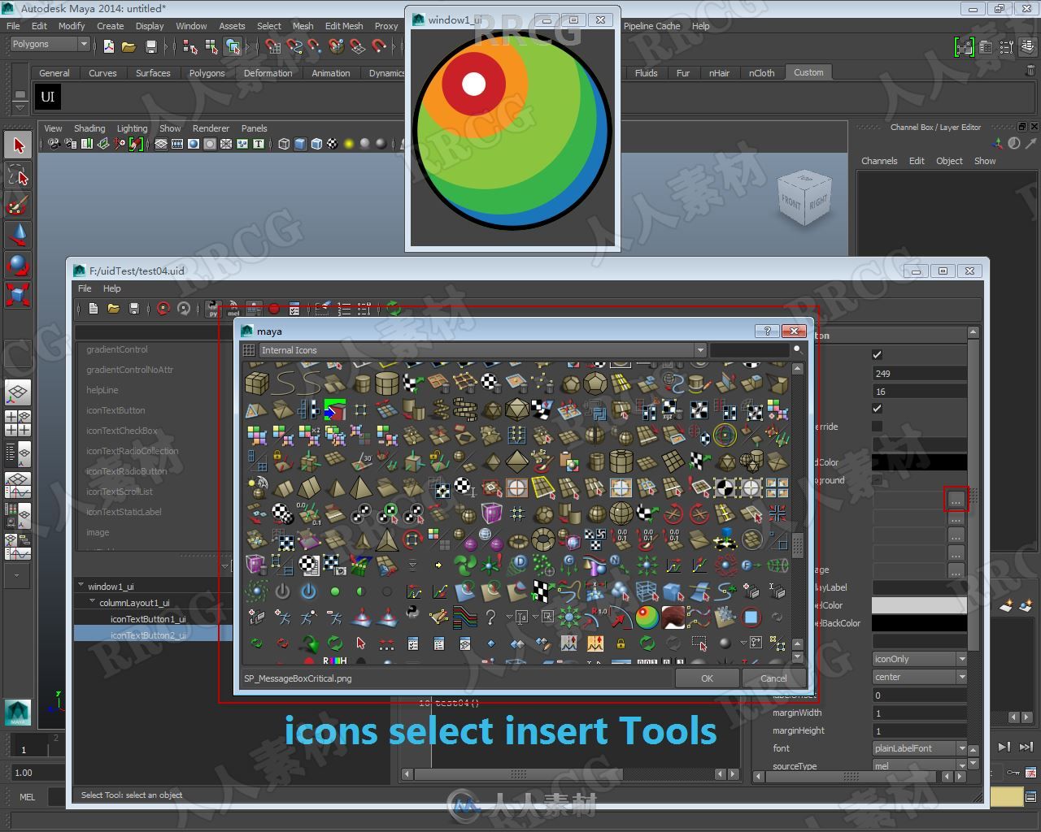1041x832 pixels.
Task: Activate the Move tool in toolbox
Action: pos(18,235)
